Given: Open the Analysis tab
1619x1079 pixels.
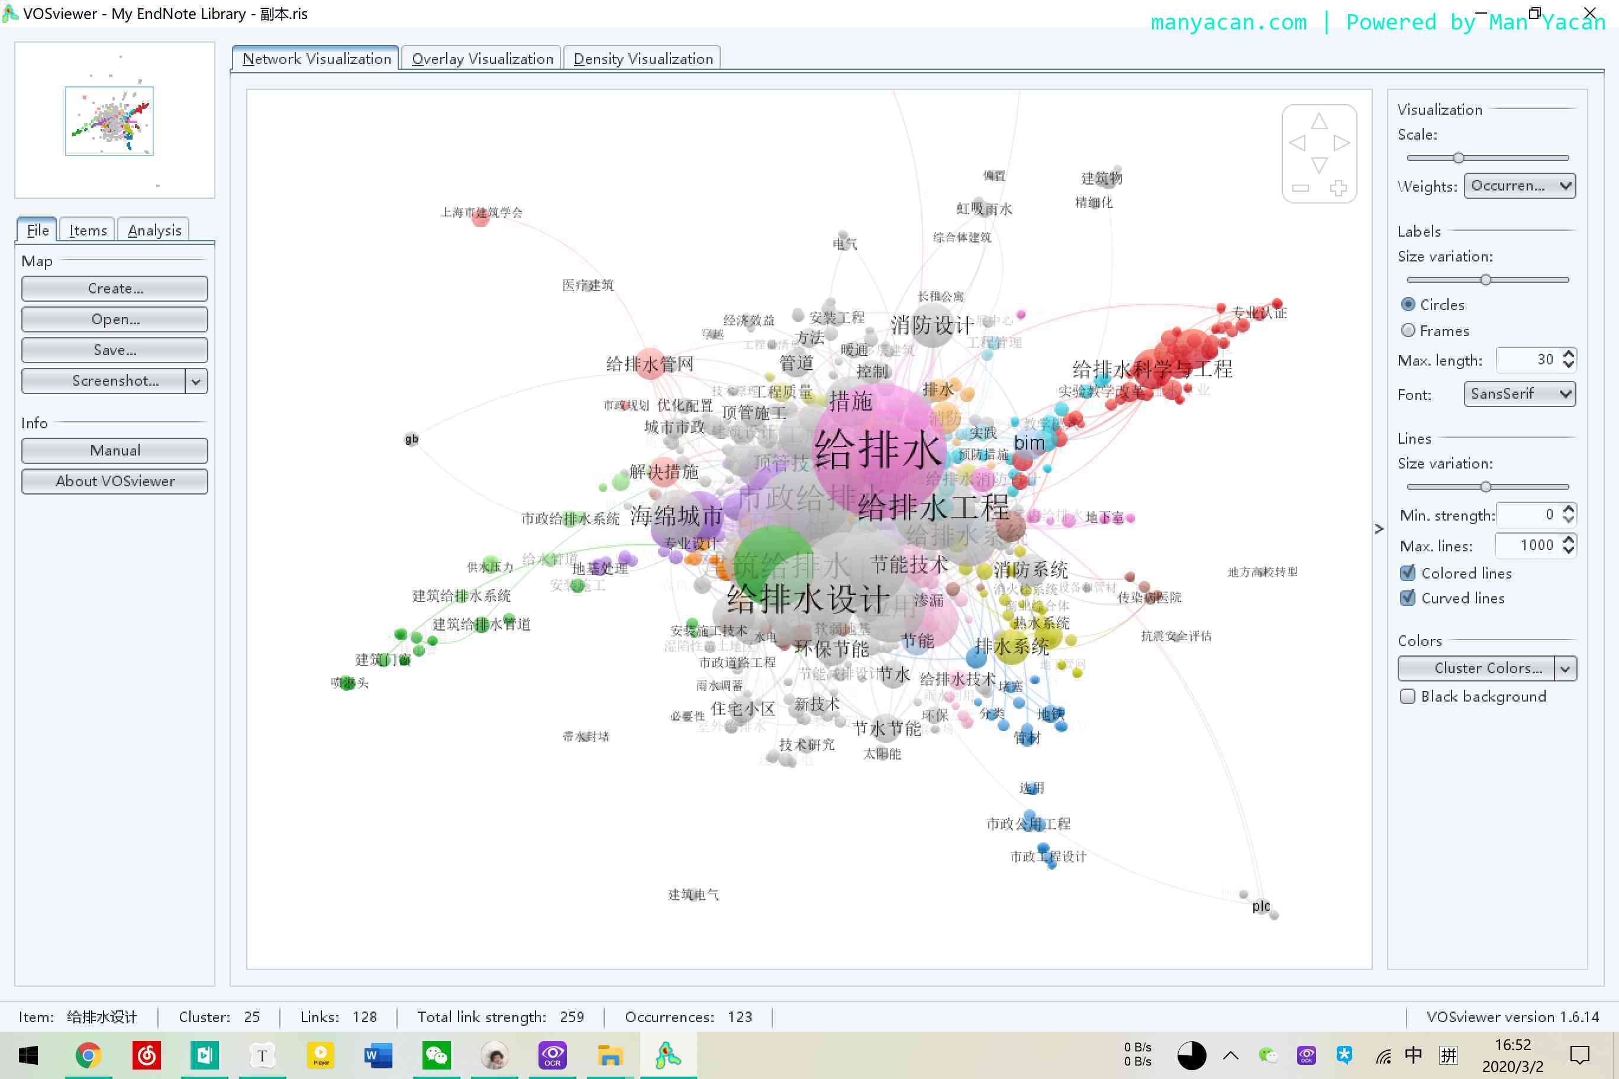Looking at the screenshot, I should (x=154, y=231).
